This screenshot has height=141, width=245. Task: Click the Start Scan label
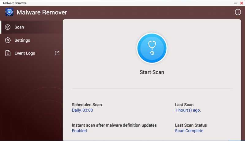pyautogui.click(x=152, y=72)
